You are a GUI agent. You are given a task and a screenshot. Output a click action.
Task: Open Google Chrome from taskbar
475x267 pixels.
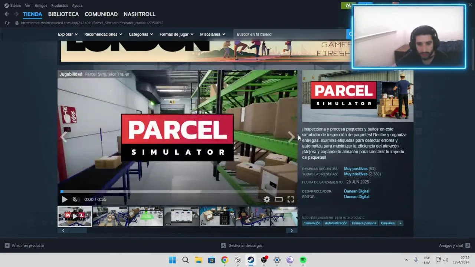point(225,260)
